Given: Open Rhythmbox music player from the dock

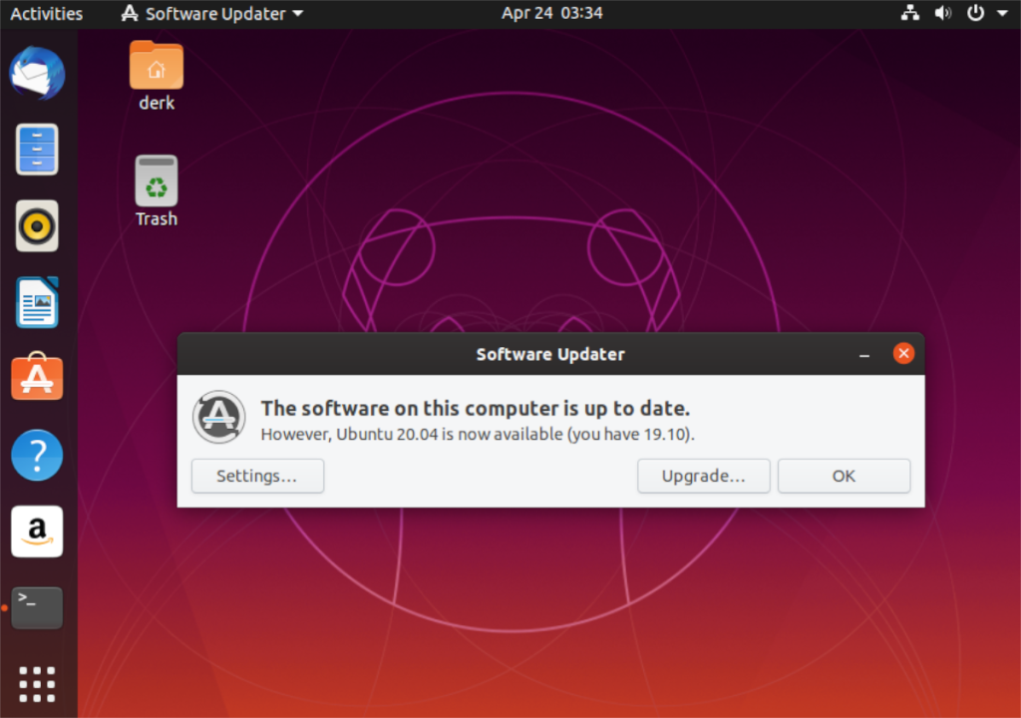Looking at the screenshot, I should (37, 225).
